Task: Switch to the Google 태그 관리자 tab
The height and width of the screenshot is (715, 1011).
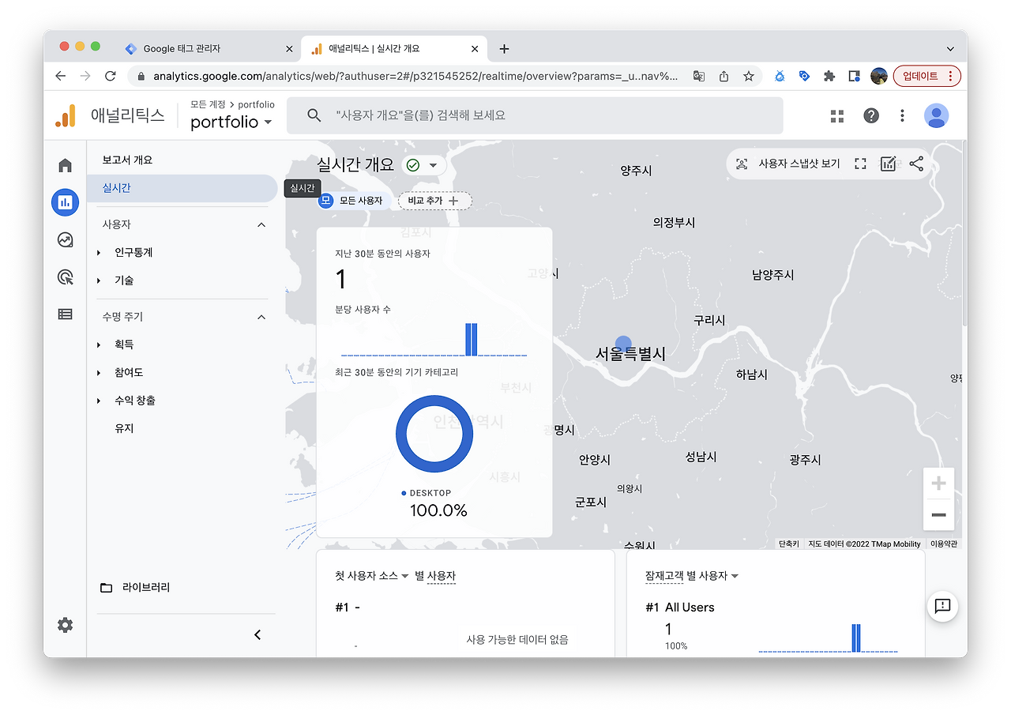Action: 209,48
